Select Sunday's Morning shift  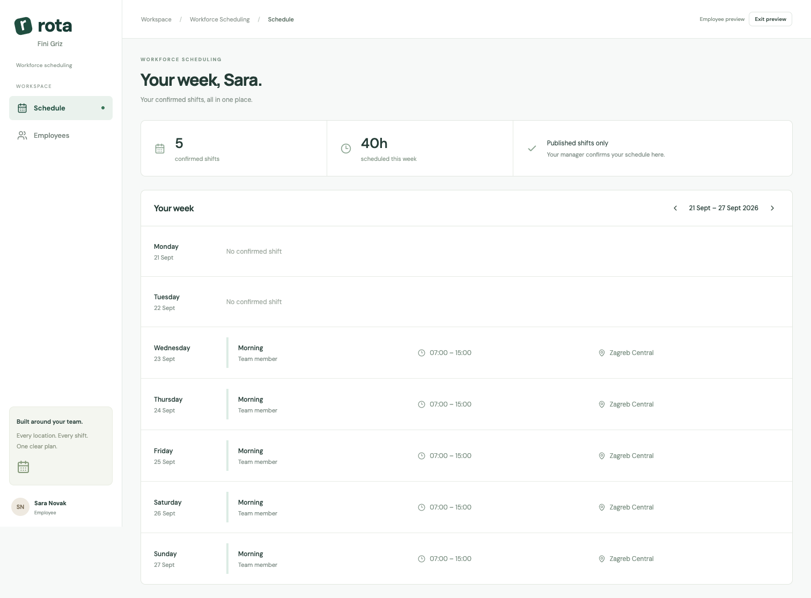click(x=250, y=554)
